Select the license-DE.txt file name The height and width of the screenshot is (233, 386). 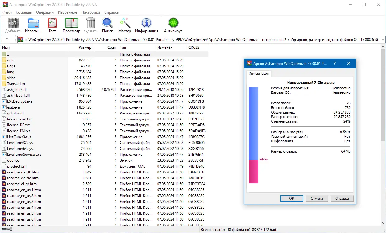tap(18, 125)
